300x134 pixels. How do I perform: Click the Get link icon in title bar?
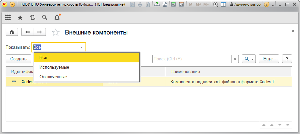(x=157, y=4)
